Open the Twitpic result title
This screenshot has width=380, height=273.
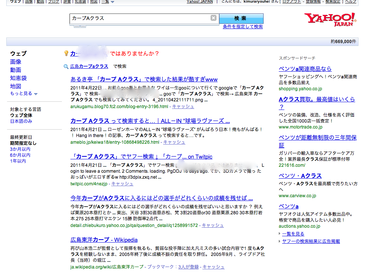pos(141,157)
